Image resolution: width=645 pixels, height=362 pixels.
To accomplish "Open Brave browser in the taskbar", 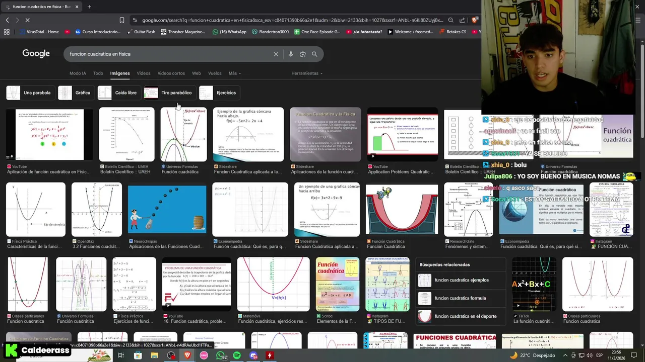I will [x=187, y=355].
